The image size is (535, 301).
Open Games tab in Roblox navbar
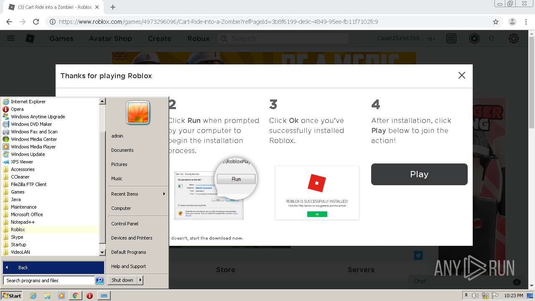pos(61,38)
